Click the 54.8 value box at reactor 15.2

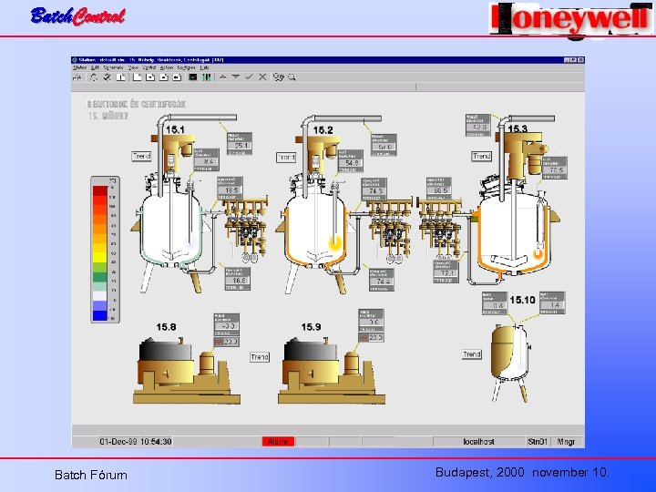tap(351, 163)
